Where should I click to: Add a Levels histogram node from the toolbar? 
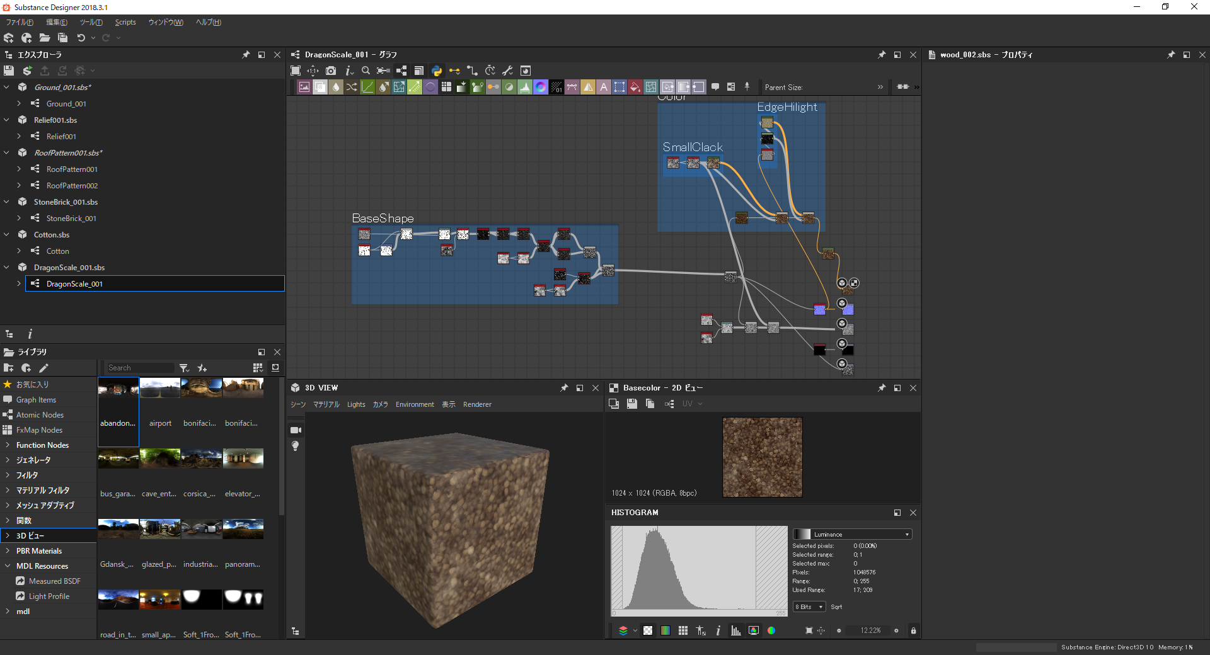(525, 87)
